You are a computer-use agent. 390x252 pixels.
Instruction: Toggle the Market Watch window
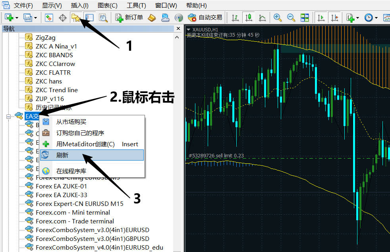pyautogui.click(x=49, y=17)
